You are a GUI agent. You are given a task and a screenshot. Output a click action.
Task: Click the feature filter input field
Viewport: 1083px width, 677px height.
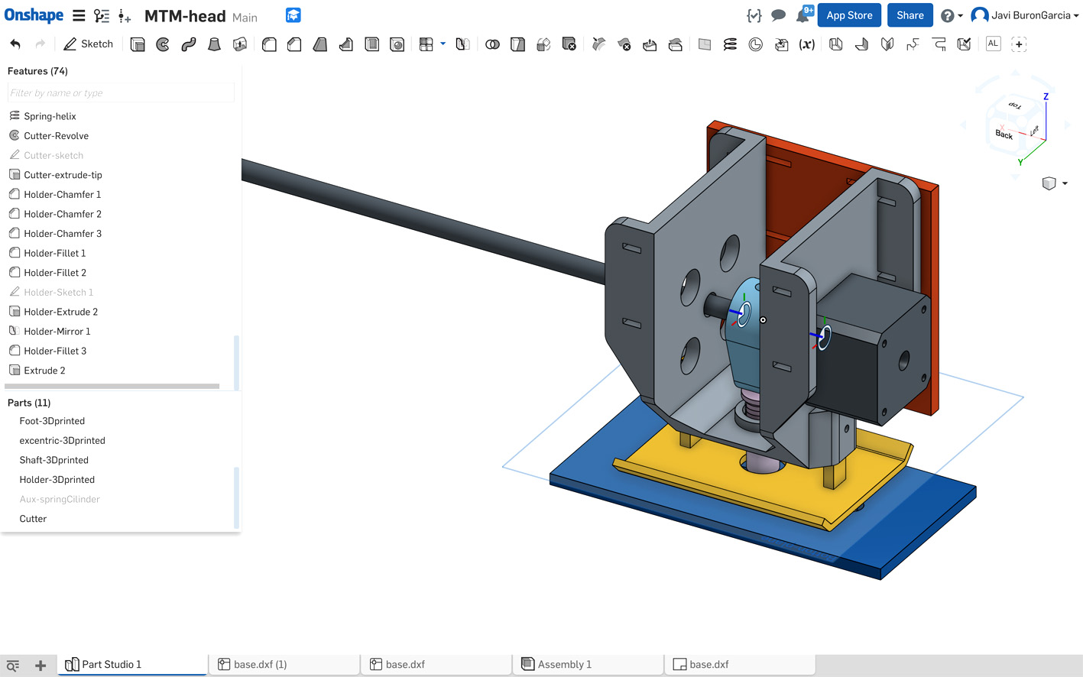point(121,93)
